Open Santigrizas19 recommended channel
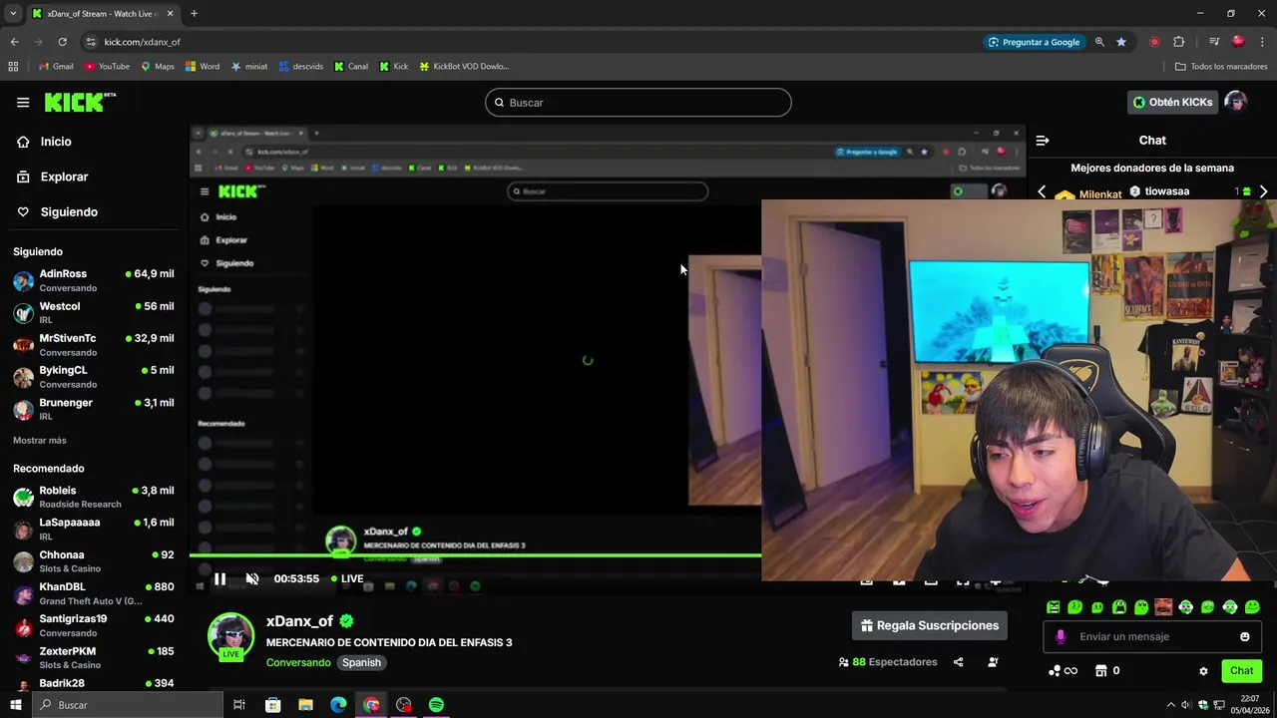Viewport: 1277px width, 718px height. [x=95, y=625]
